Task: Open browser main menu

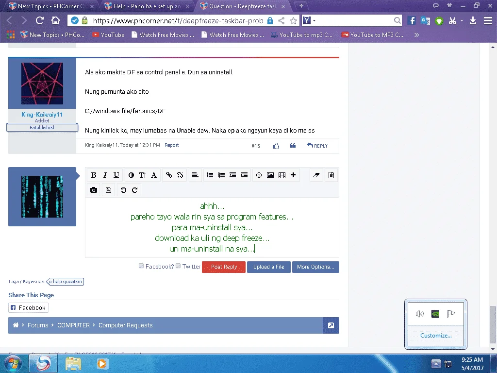Action: click(x=488, y=20)
